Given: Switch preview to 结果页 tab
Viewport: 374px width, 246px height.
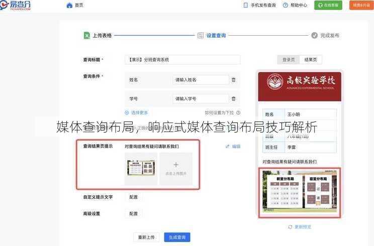Looking at the screenshot, I should click(311, 60).
